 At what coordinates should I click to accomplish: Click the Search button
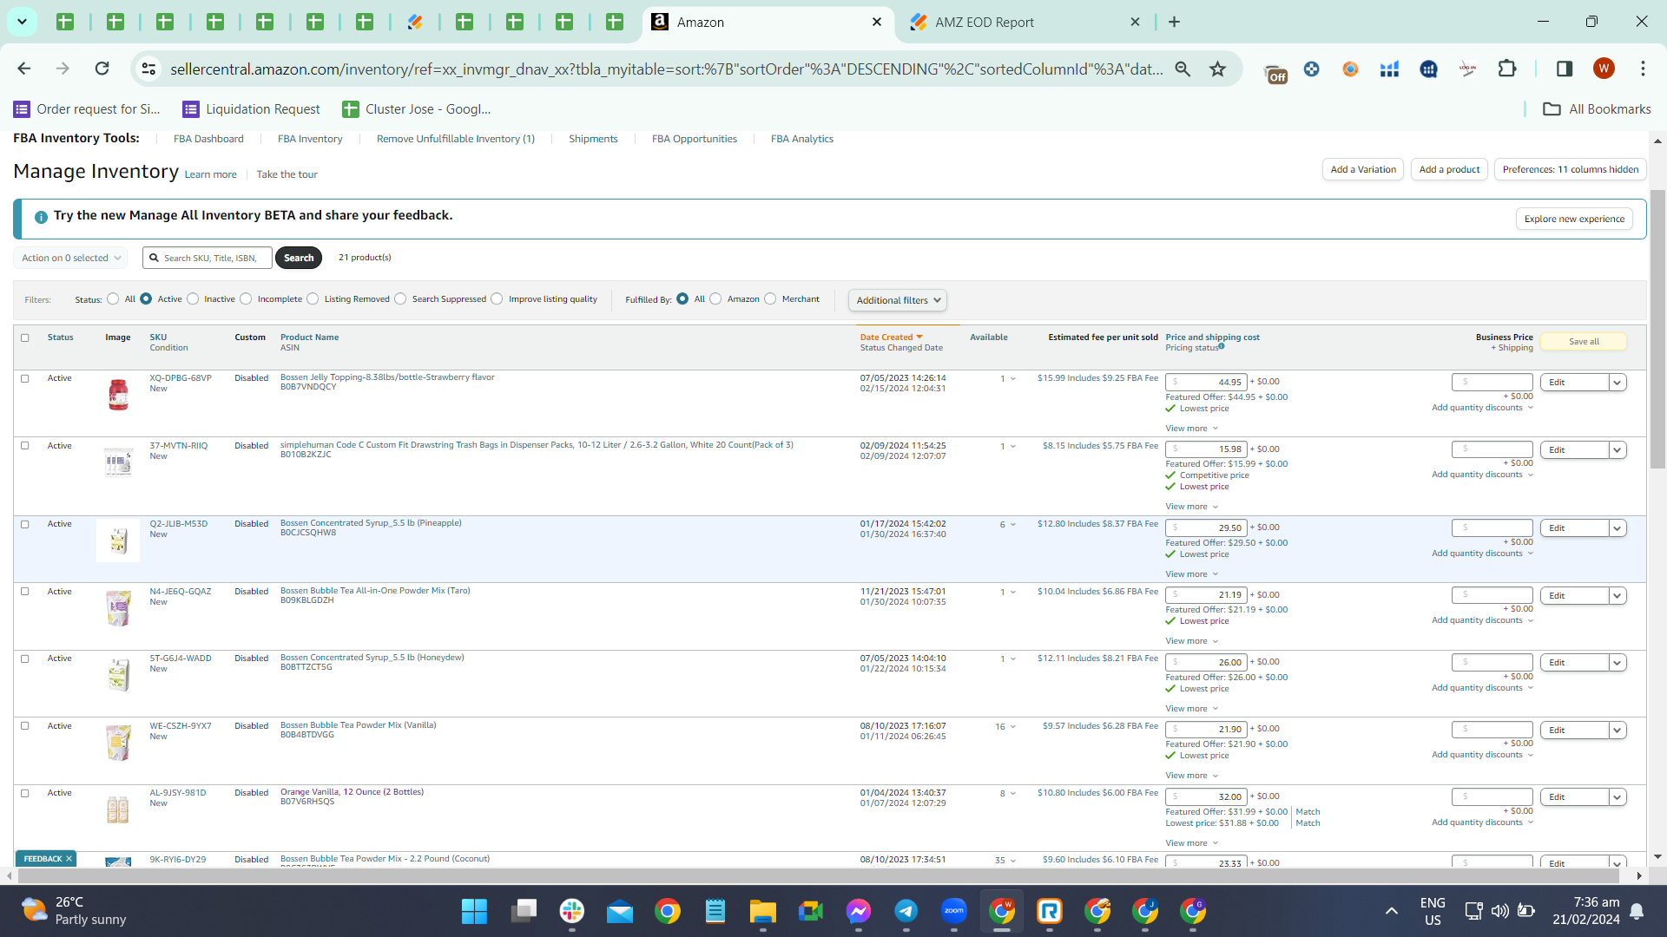tap(299, 258)
